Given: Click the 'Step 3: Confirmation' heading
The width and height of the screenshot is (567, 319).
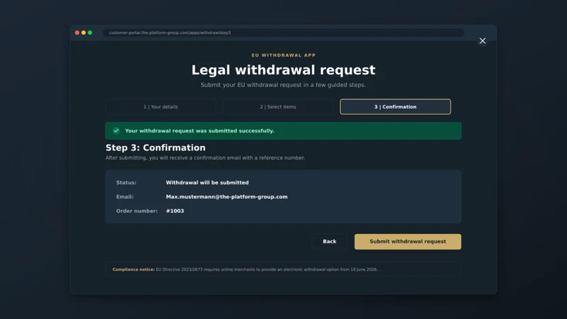Looking at the screenshot, I should coord(155,147).
